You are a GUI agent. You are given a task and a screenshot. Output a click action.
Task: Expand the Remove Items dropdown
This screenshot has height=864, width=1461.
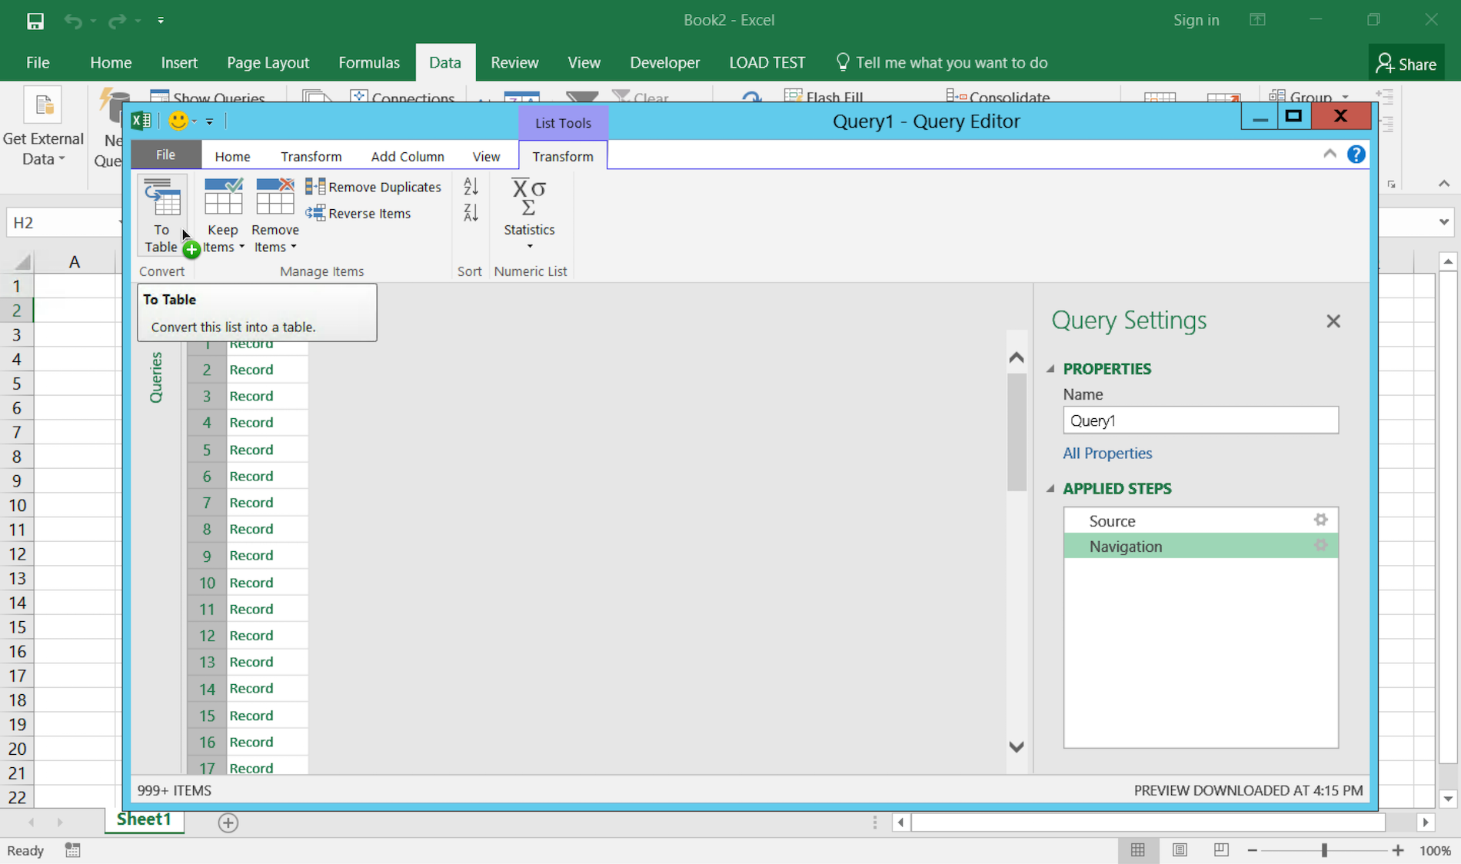(295, 247)
